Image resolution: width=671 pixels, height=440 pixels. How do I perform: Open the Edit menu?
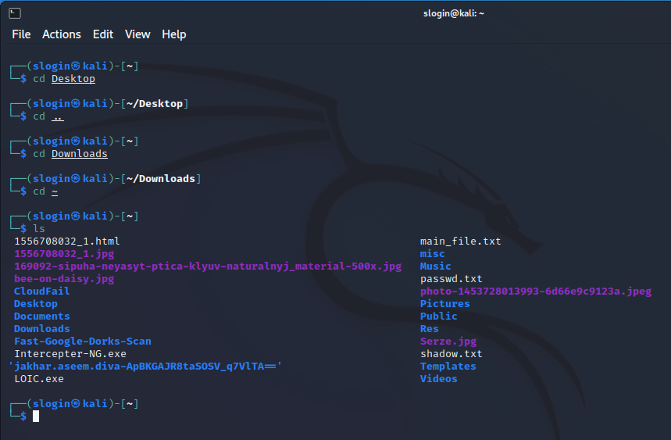(103, 34)
